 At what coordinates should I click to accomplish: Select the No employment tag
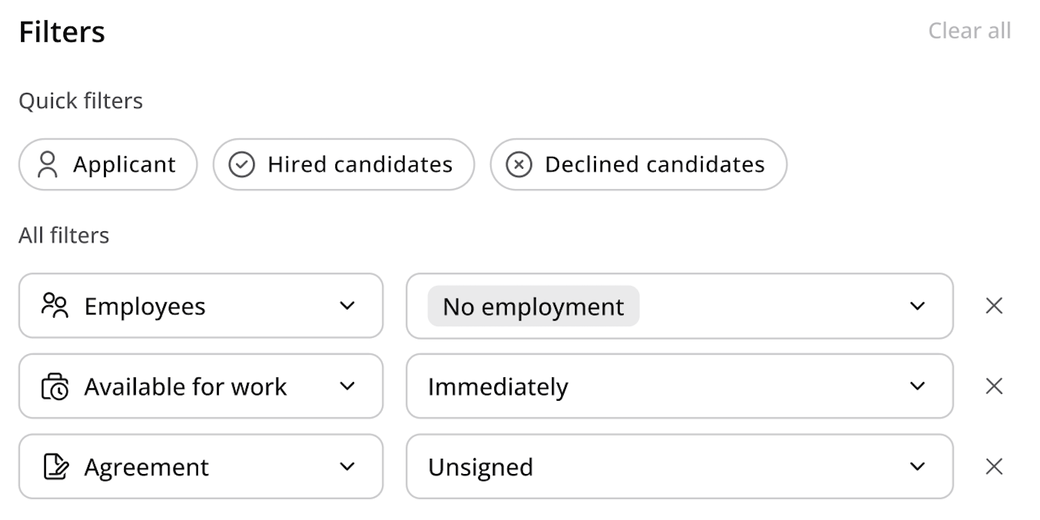[x=533, y=306]
